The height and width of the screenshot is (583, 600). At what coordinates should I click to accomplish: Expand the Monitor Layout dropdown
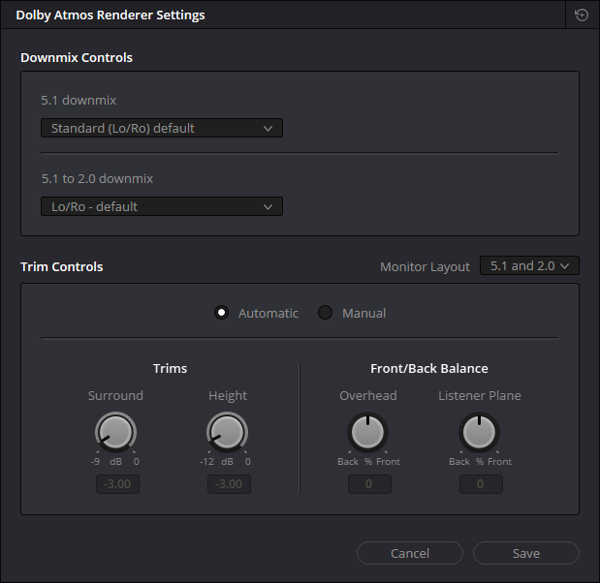click(x=529, y=265)
